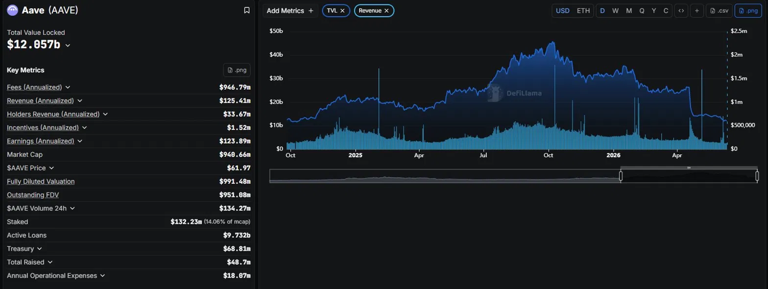Download chart data as .csv
Screen dimensions: 768x289
[719, 10]
